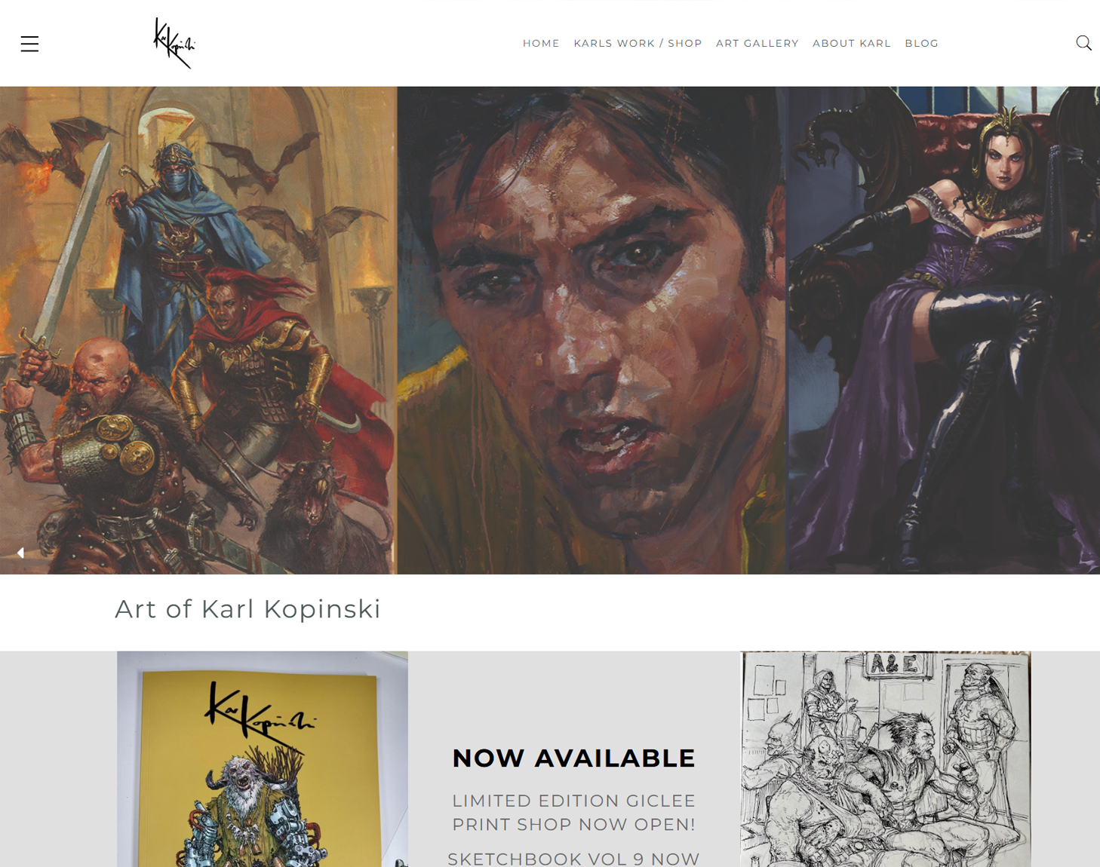Viewport: 1100px width, 867px height.
Task: Click the search magnifier icon
Action: coord(1083,43)
